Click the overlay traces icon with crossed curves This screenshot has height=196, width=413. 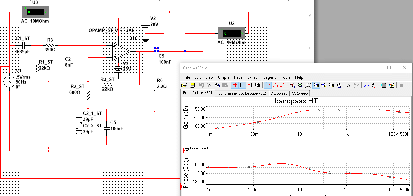pos(366,85)
